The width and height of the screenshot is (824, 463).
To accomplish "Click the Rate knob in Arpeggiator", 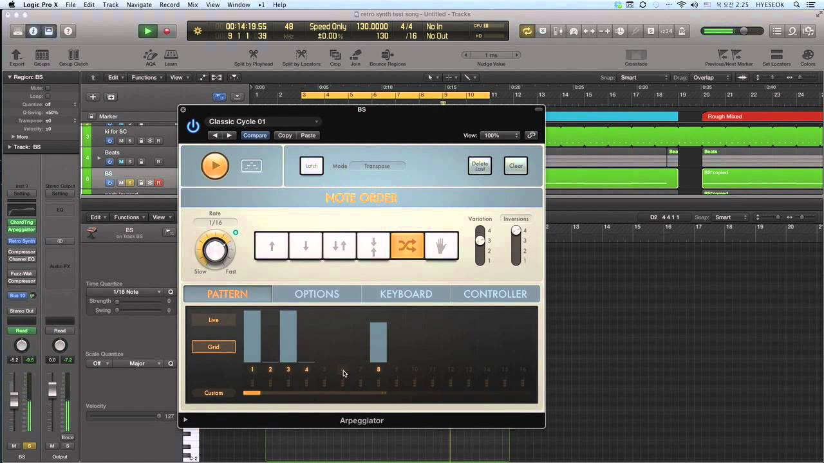I will point(215,250).
